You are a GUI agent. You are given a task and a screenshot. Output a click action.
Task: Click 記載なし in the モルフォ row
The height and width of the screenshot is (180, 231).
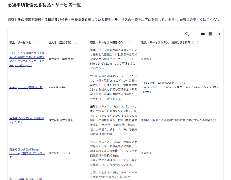[x=147, y=153]
